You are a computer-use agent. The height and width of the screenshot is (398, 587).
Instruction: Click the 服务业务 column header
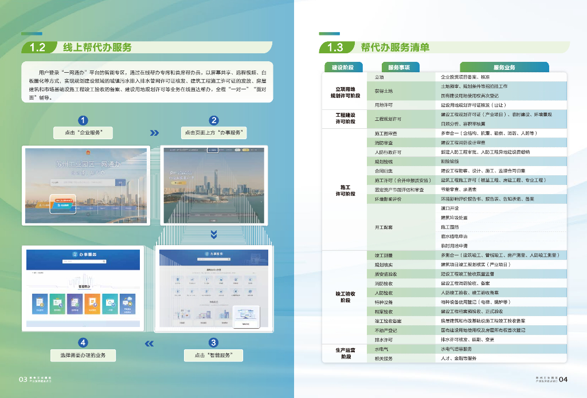click(x=504, y=68)
